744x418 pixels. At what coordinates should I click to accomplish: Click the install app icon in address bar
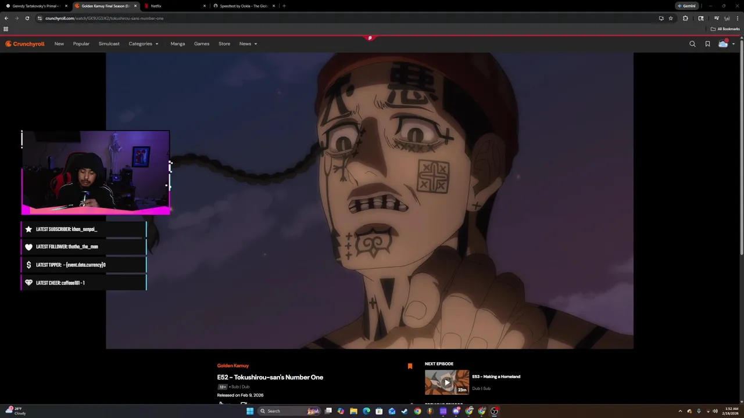(x=661, y=18)
